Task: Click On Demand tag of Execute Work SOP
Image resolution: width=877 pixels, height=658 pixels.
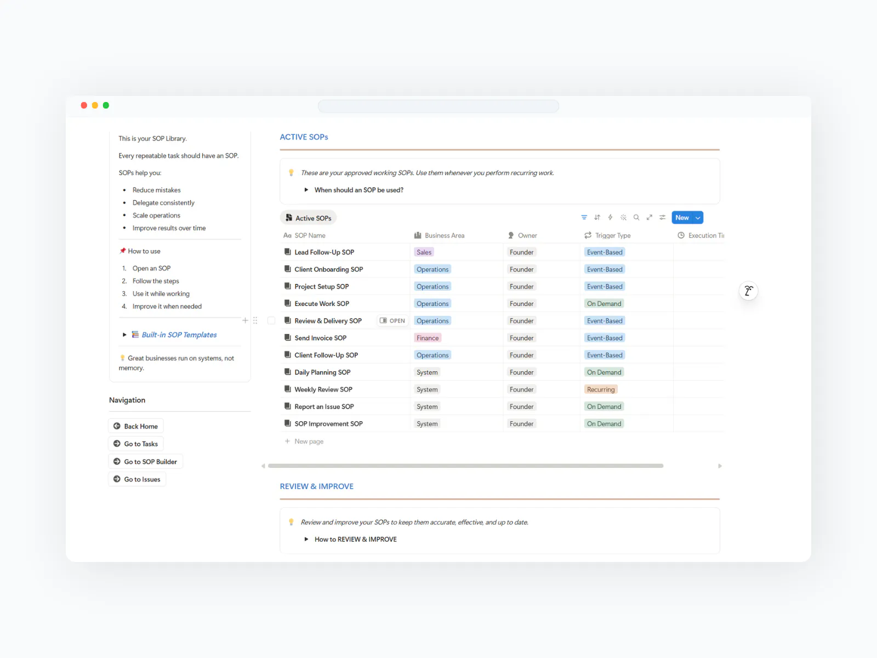Action: coord(604,304)
